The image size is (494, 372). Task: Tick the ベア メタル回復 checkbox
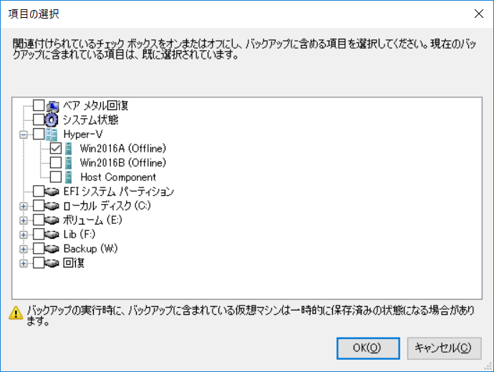39,105
